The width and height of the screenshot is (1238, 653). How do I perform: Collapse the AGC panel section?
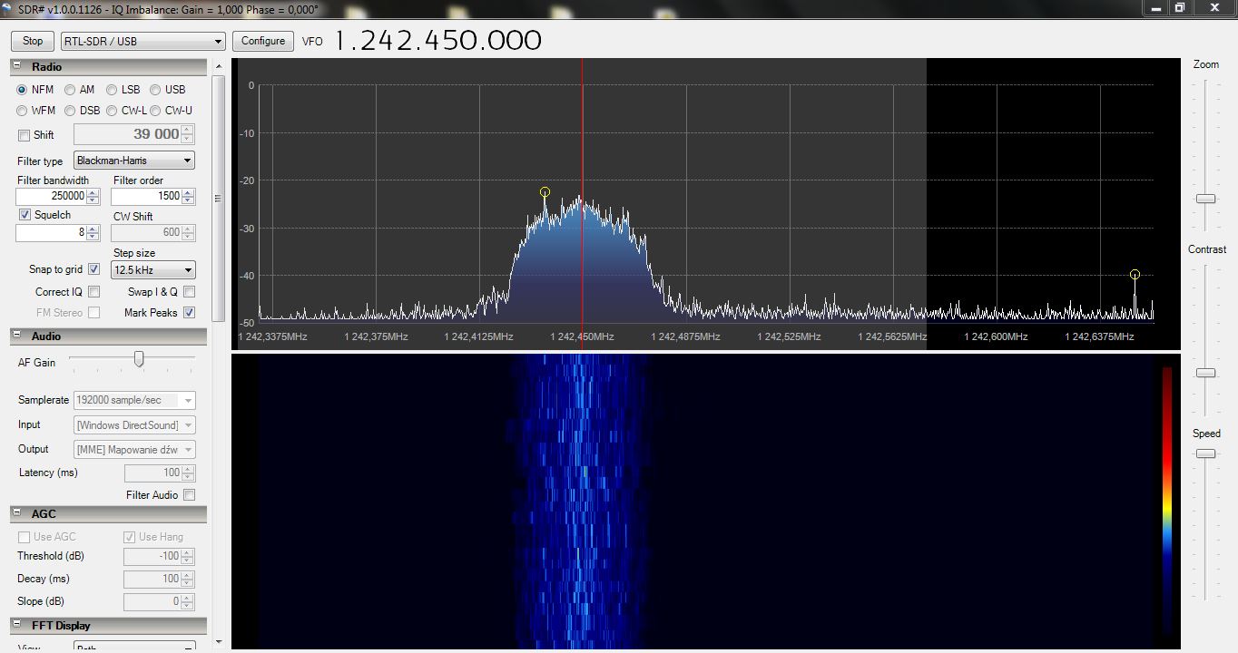[17, 513]
